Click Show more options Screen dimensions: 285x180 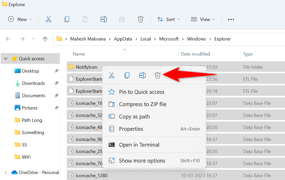tap(142, 161)
